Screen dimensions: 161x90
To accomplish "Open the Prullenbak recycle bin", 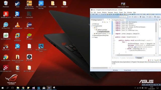I will [x=6, y=4].
